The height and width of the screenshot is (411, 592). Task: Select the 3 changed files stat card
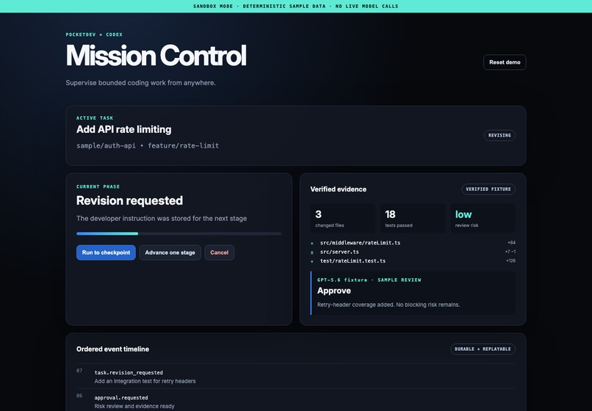pos(342,218)
